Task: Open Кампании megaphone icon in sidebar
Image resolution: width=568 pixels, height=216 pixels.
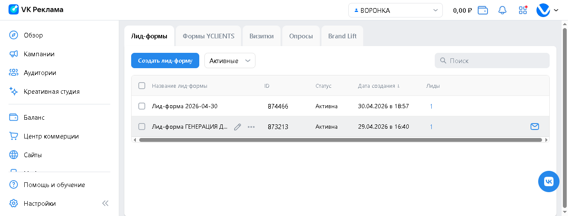Action: 14,54
